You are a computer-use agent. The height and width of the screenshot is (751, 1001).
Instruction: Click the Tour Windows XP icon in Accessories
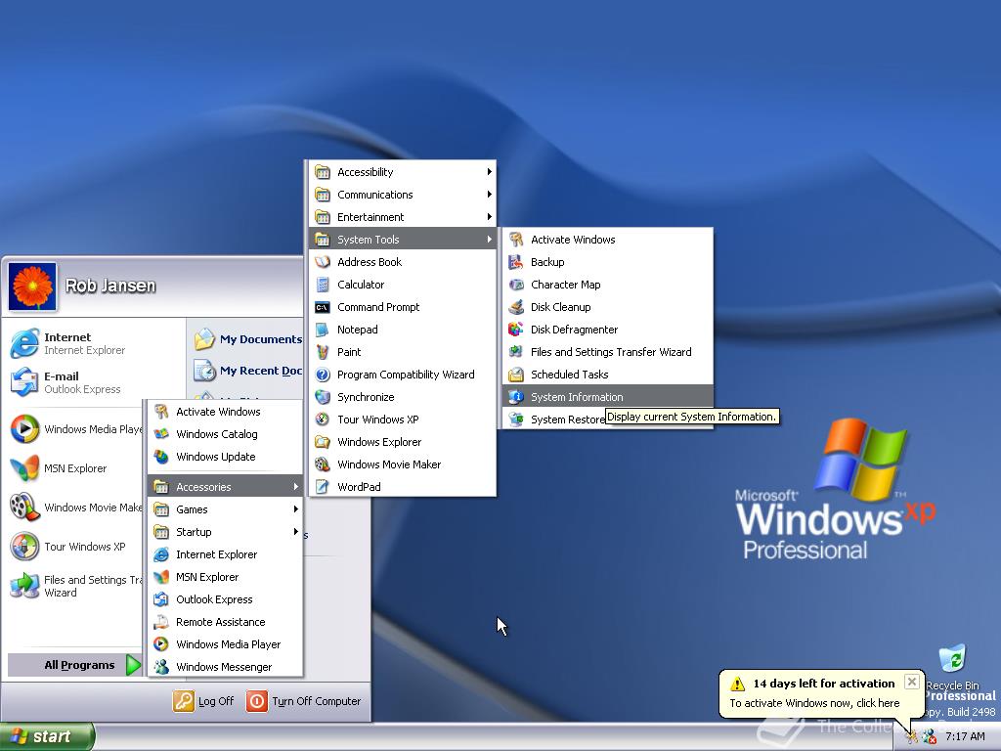(x=323, y=420)
